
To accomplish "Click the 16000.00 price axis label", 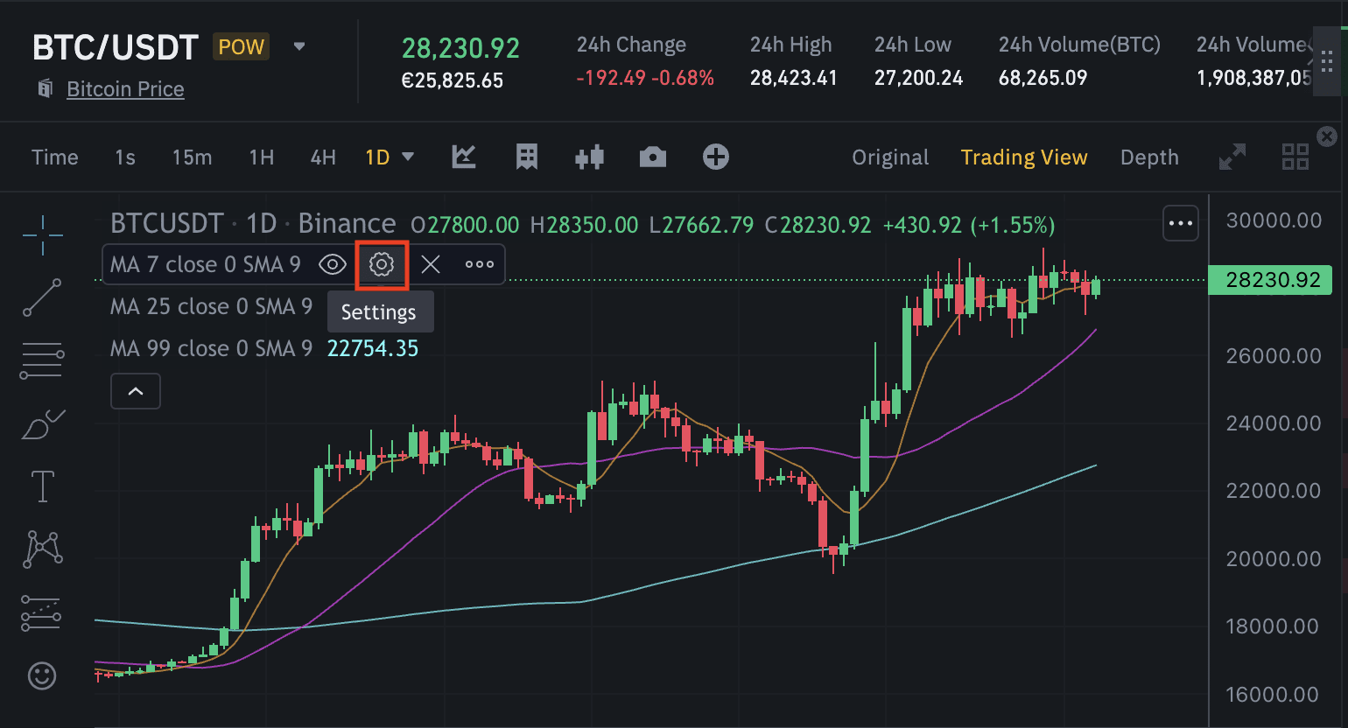I will coord(1274,695).
